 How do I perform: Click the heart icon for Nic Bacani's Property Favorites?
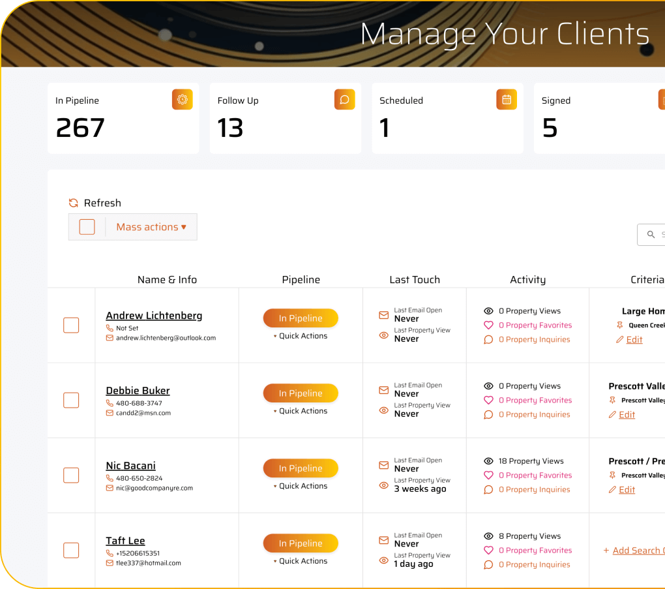click(490, 475)
